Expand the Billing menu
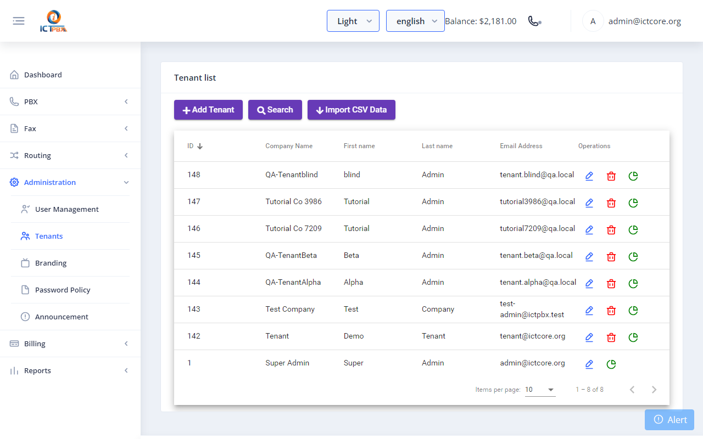 tap(70, 344)
